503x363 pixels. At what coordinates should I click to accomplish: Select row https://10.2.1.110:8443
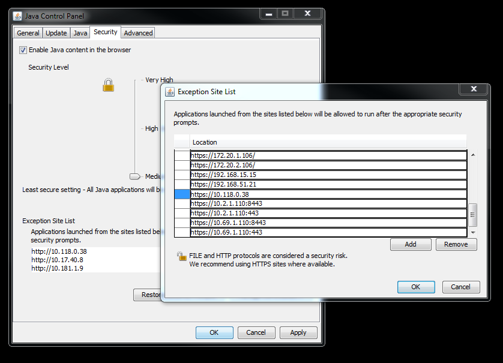[x=328, y=203]
